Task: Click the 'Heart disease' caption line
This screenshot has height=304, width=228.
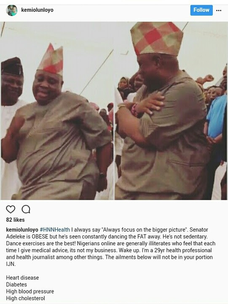Action: 22,278
